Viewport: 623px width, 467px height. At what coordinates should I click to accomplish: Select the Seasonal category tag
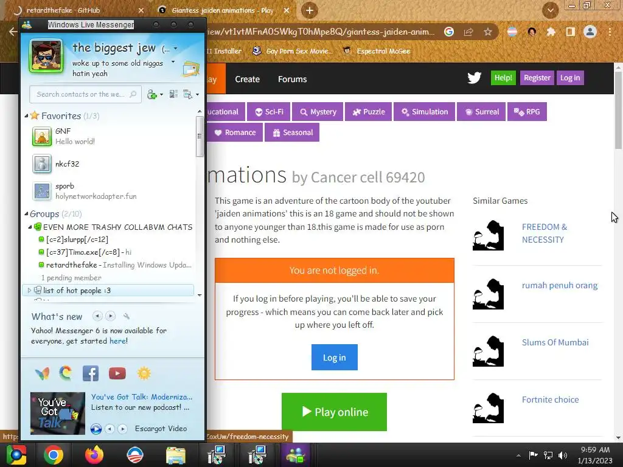click(x=292, y=132)
